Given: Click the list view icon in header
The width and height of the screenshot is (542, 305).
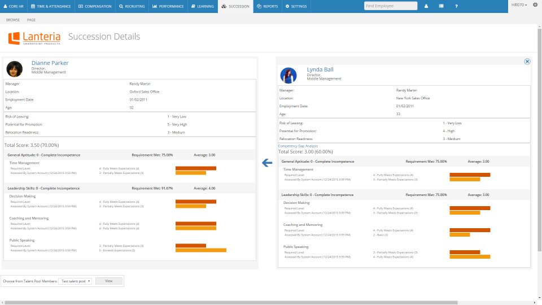Looking at the screenshot, I should [x=441, y=6].
